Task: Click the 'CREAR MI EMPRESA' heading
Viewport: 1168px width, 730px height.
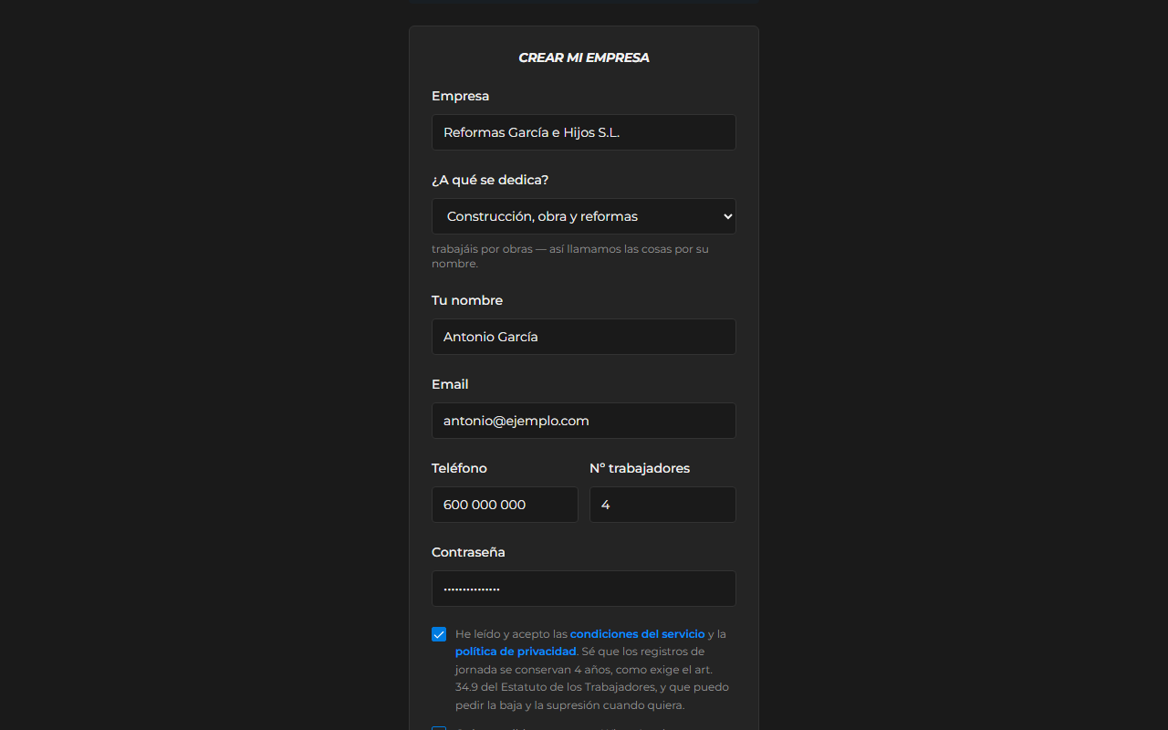Action: click(x=584, y=57)
